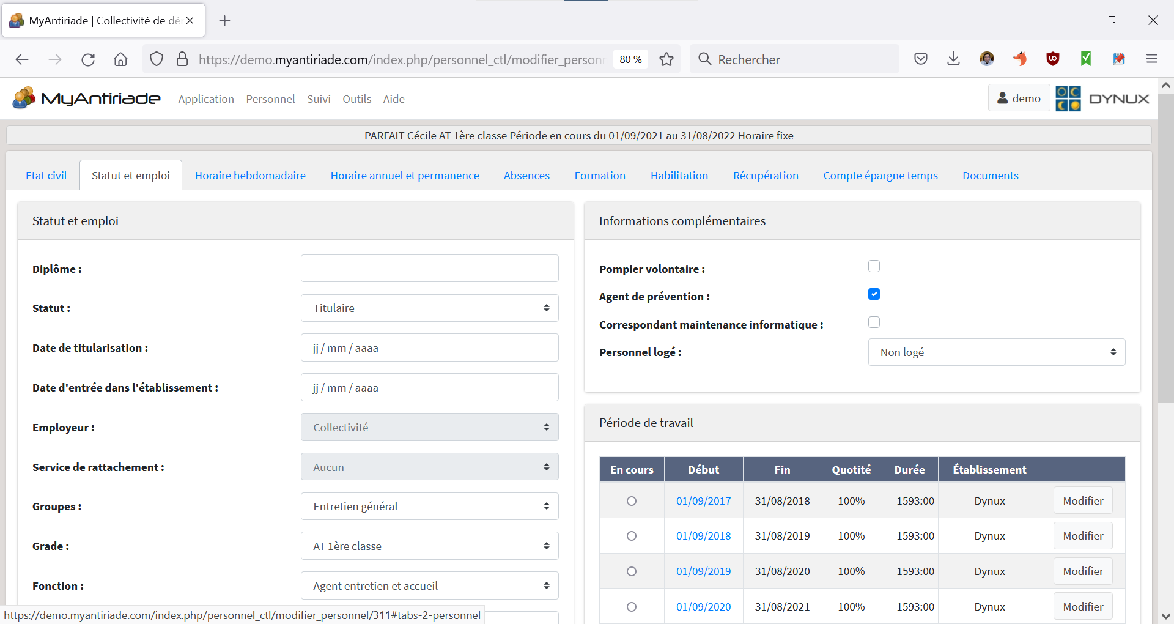Open the Compte épargne temps tab
1174x624 pixels.
pyautogui.click(x=880, y=176)
